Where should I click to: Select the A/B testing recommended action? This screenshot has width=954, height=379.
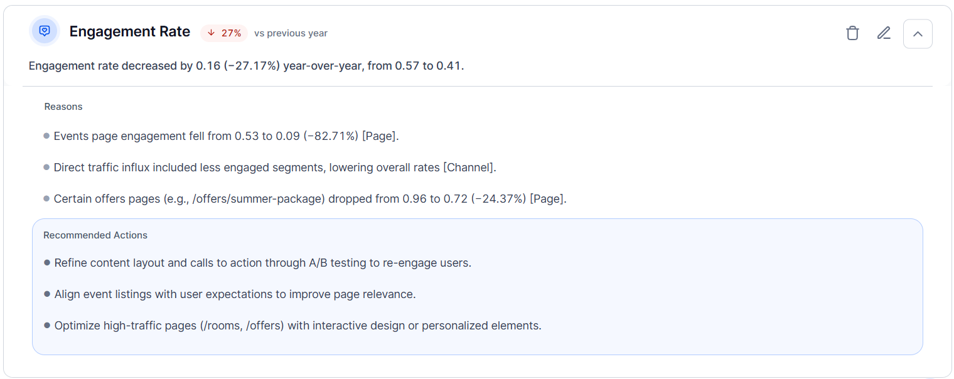pos(262,263)
